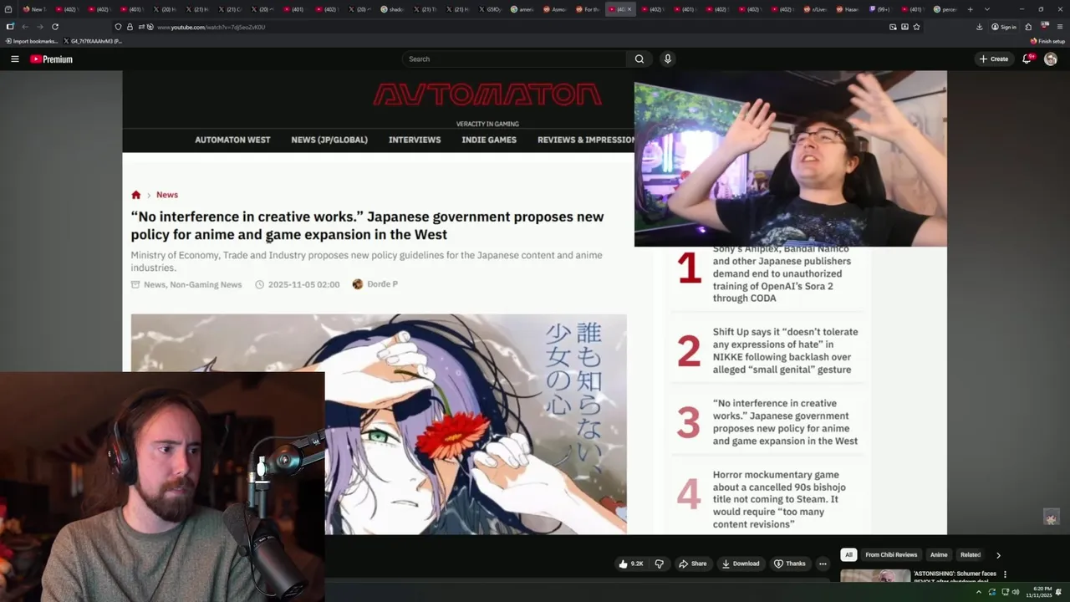Switch to the Hasan tab
The height and width of the screenshot is (602, 1070).
848,9
